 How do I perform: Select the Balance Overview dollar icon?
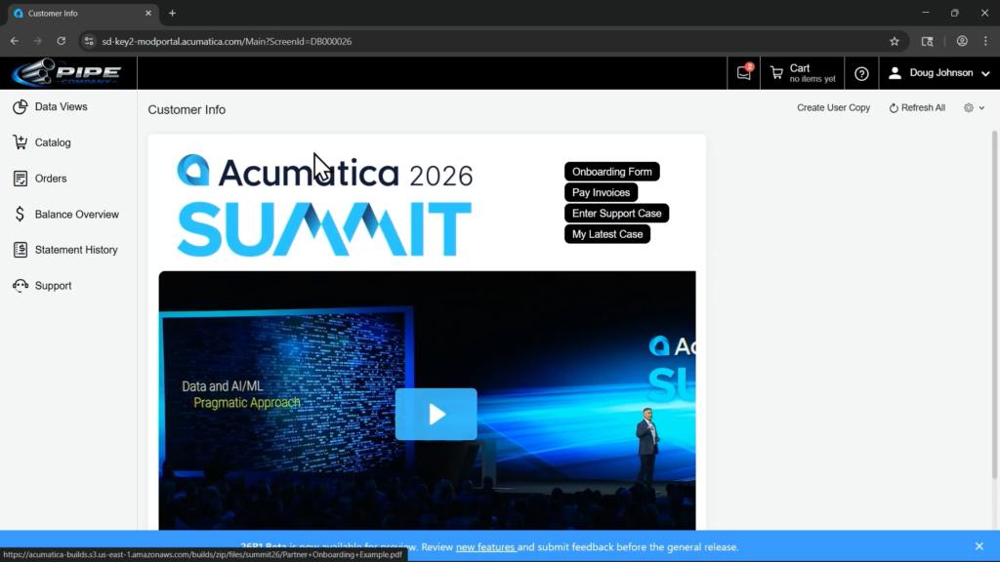20,215
